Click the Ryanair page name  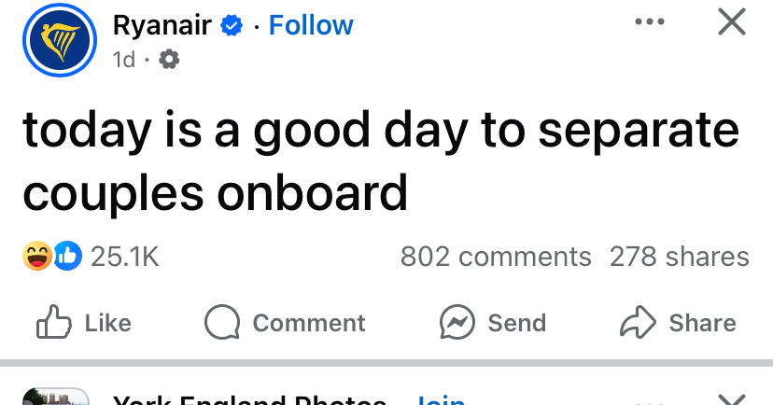click(163, 25)
